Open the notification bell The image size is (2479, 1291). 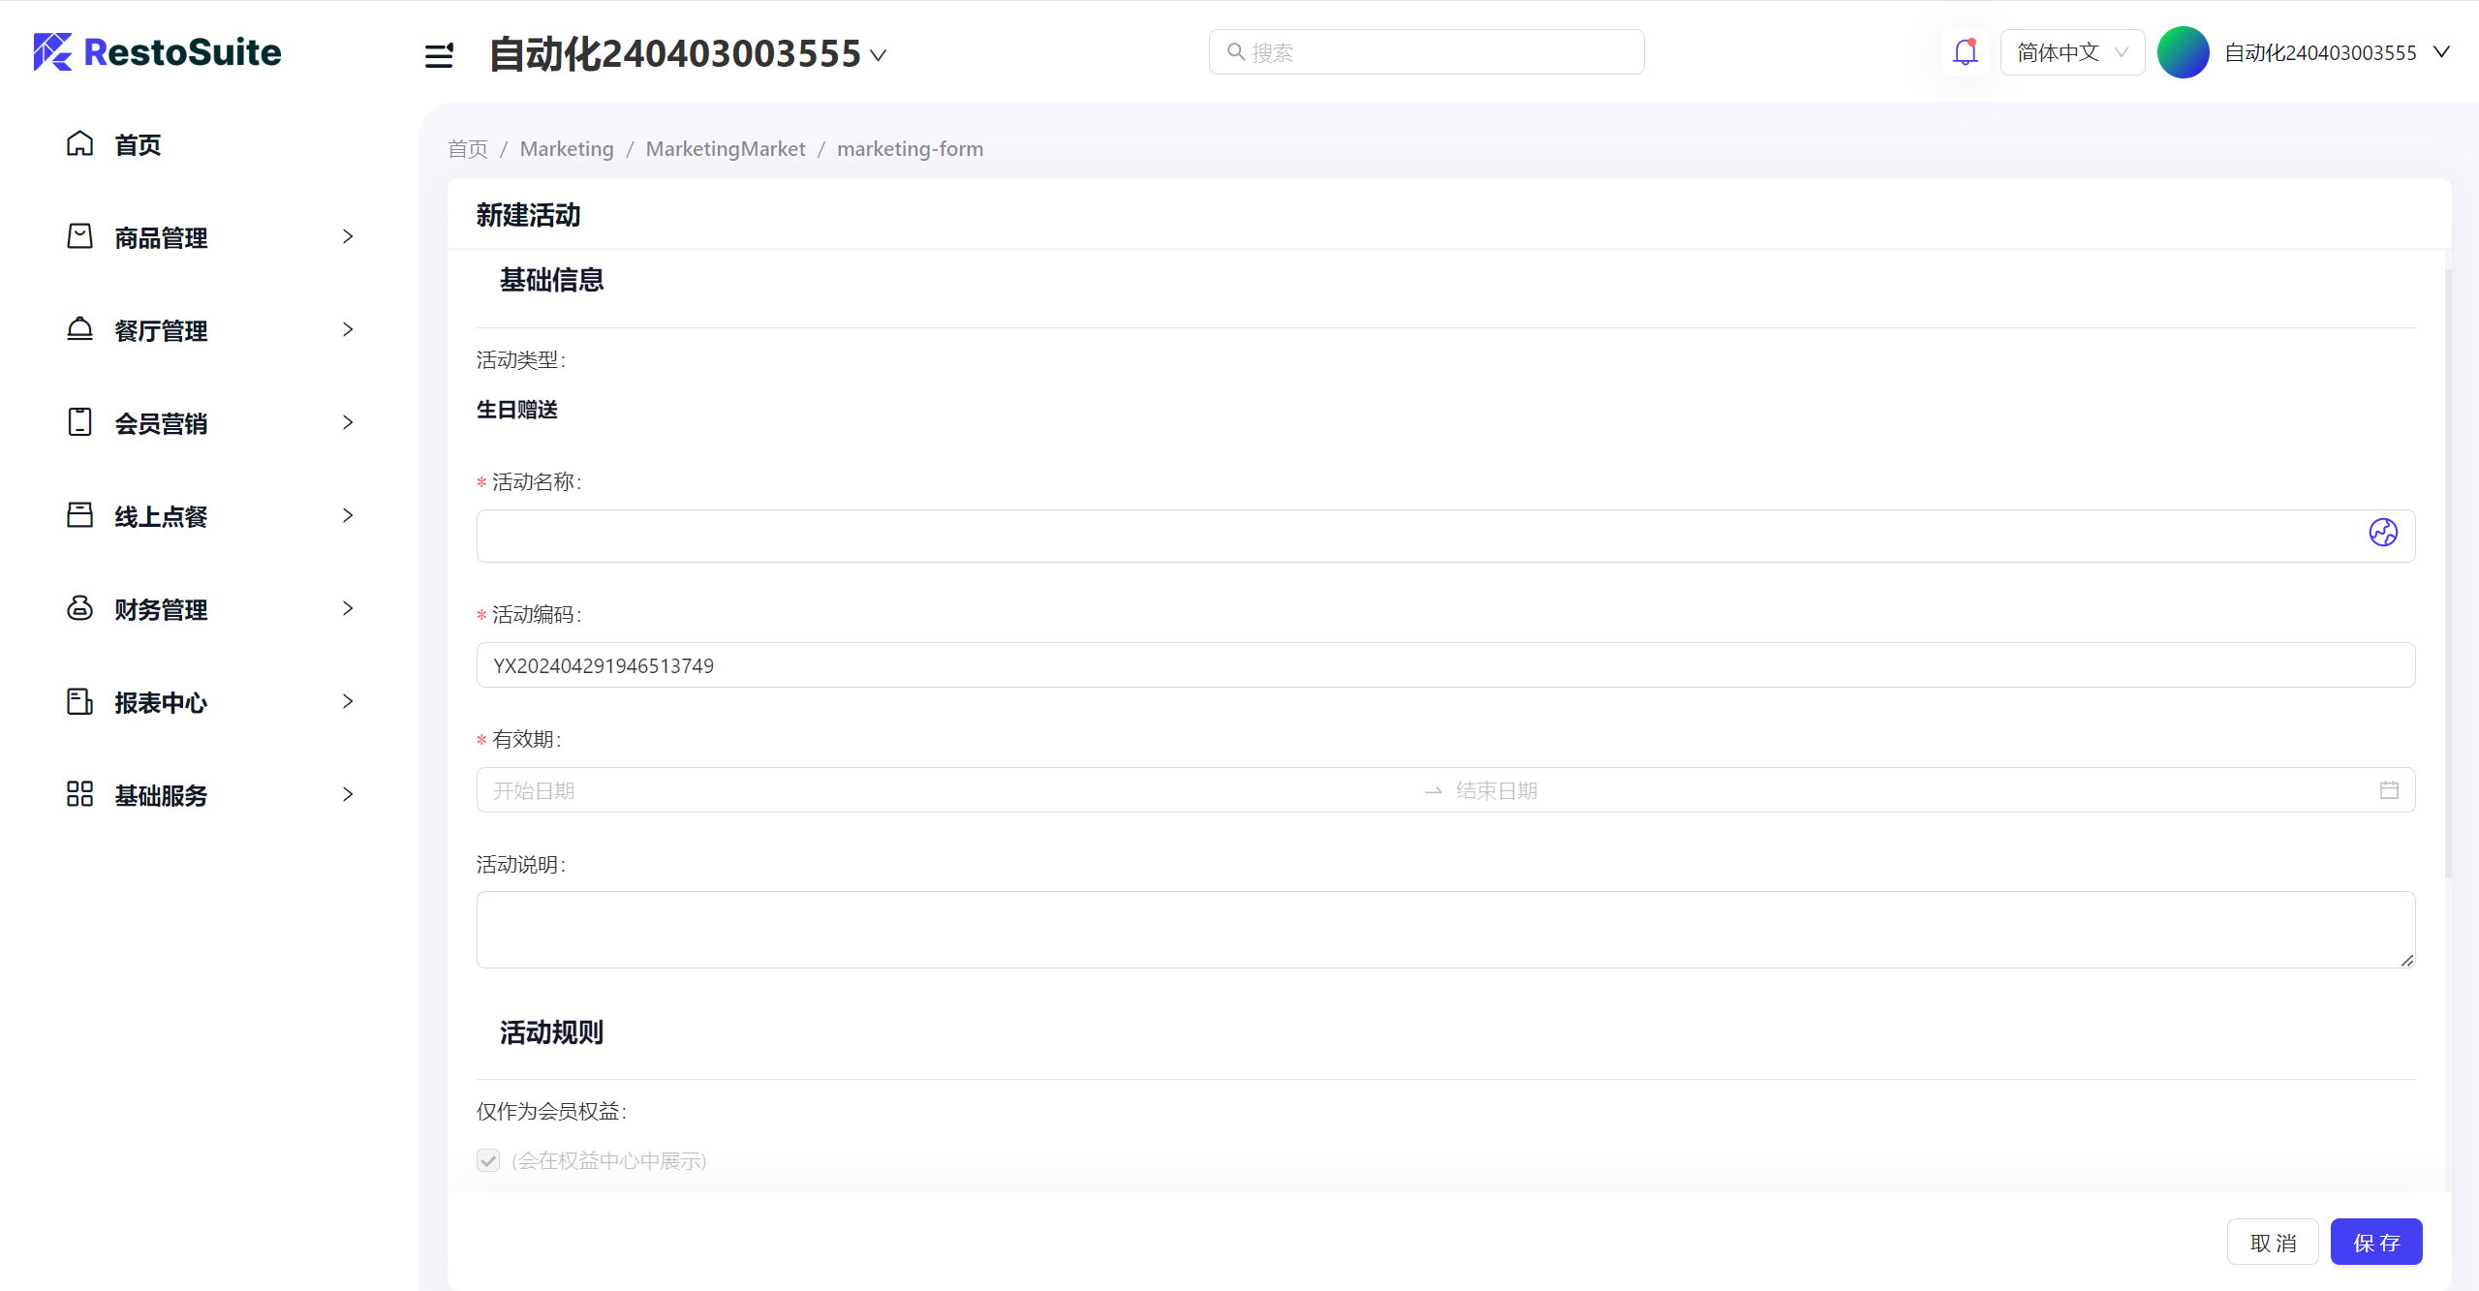[x=1965, y=52]
